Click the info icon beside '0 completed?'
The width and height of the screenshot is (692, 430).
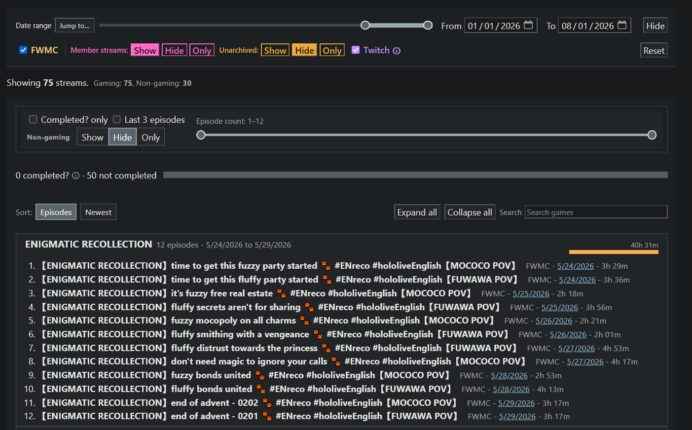click(75, 176)
